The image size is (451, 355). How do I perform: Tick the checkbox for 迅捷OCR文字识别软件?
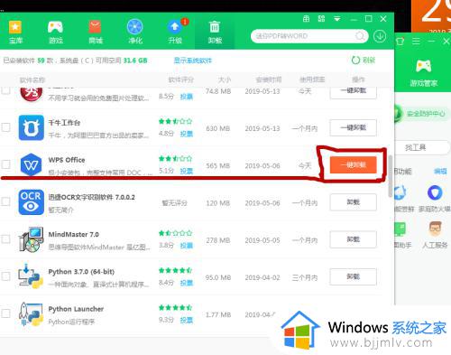pos(5,201)
